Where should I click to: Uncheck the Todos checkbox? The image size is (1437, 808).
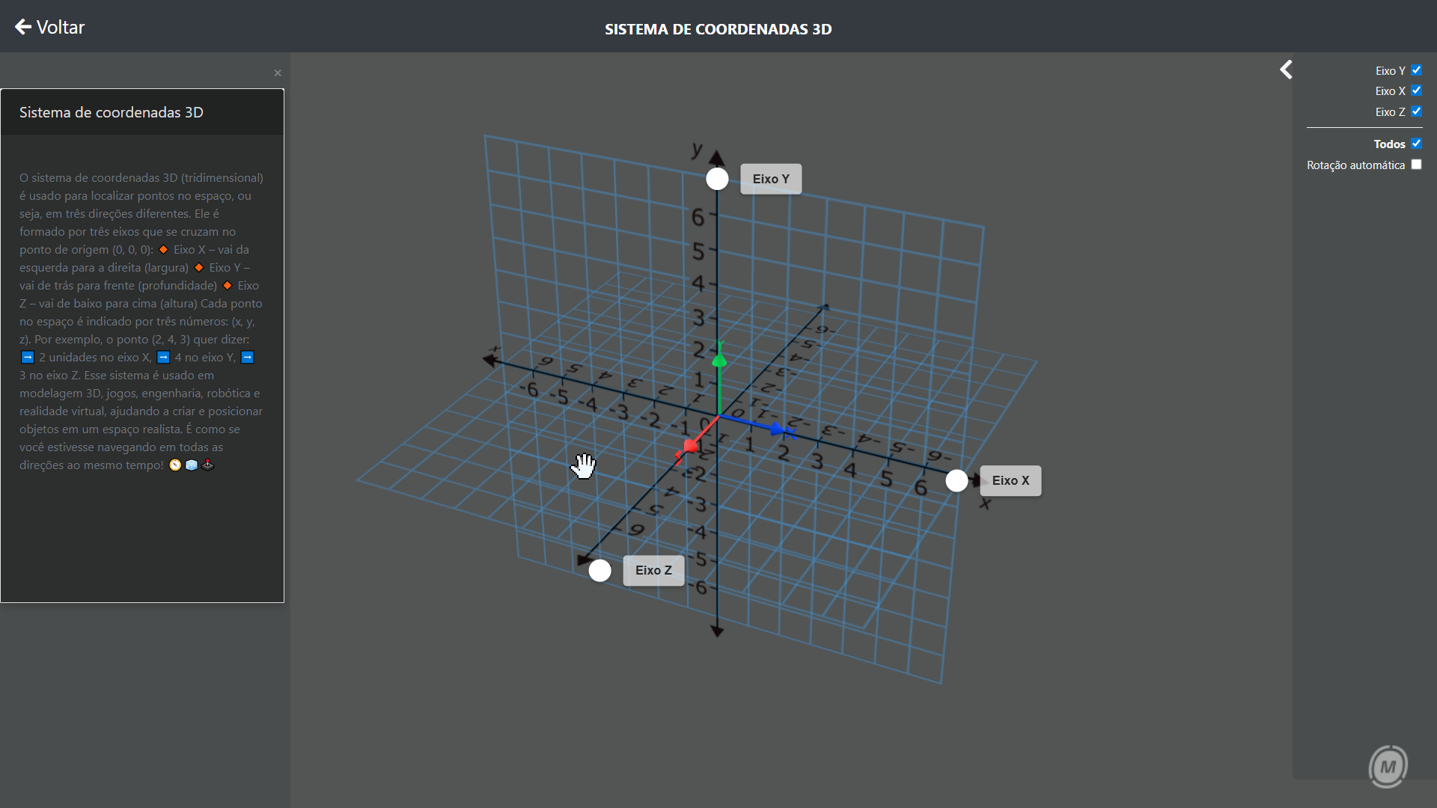click(x=1417, y=143)
